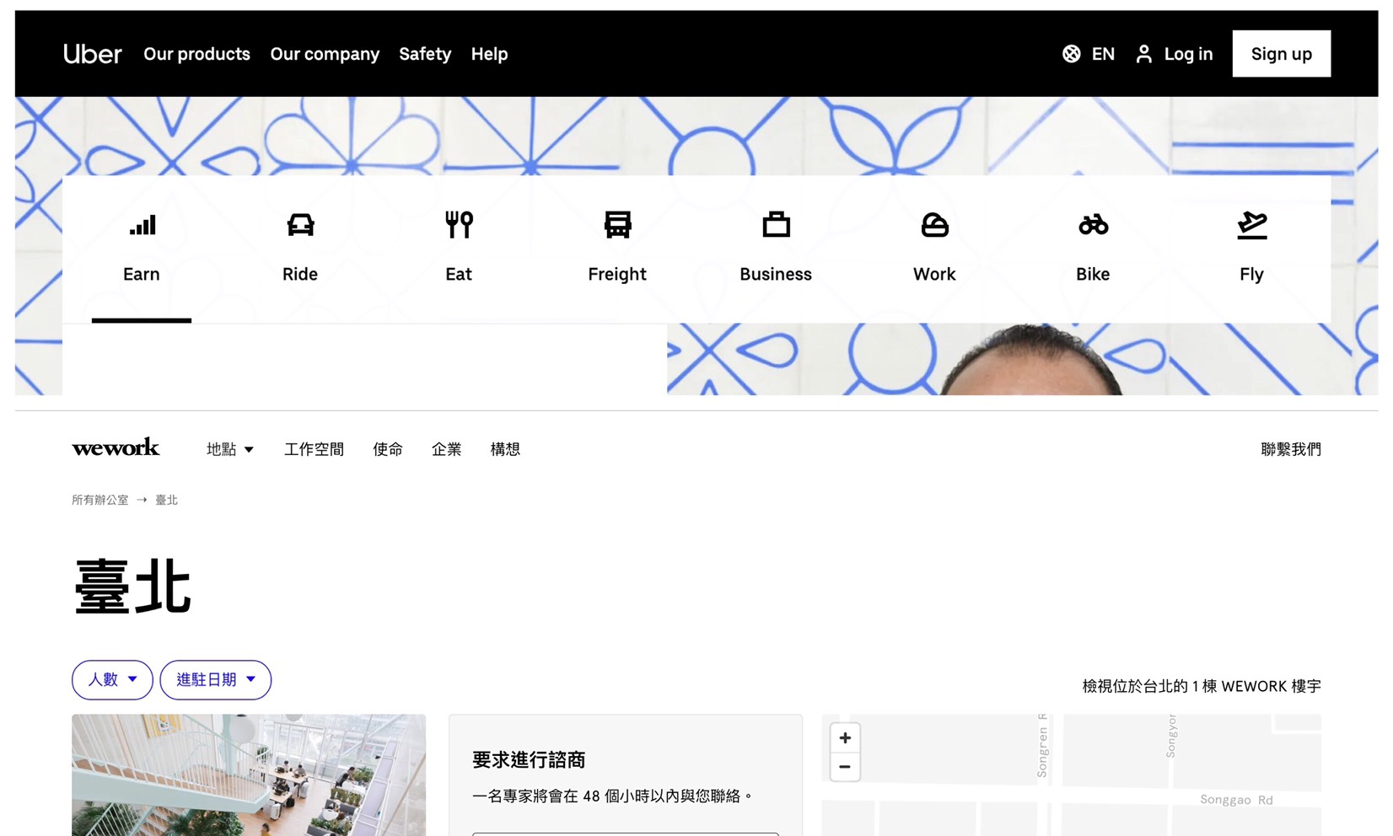Open the 企業 menu item
This screenshot has height=836, width=1393.
pos(446,449)
